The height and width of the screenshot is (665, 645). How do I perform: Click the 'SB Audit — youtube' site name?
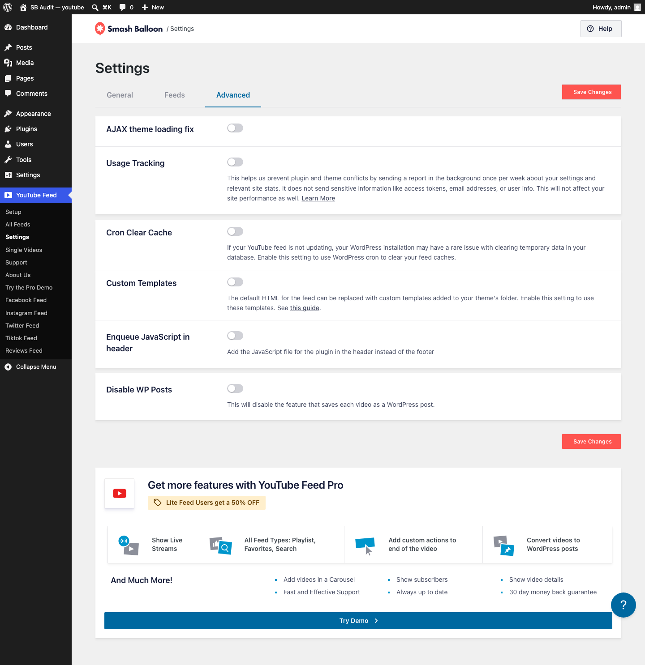point(57,7)
